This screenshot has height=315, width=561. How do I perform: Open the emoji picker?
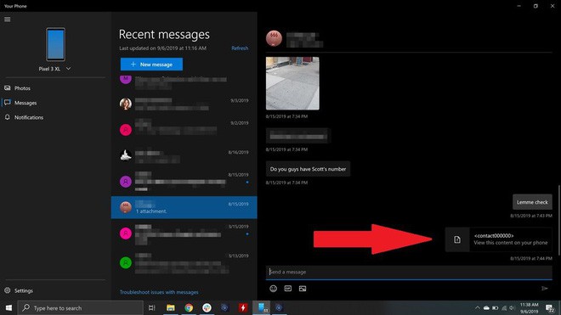273,289
